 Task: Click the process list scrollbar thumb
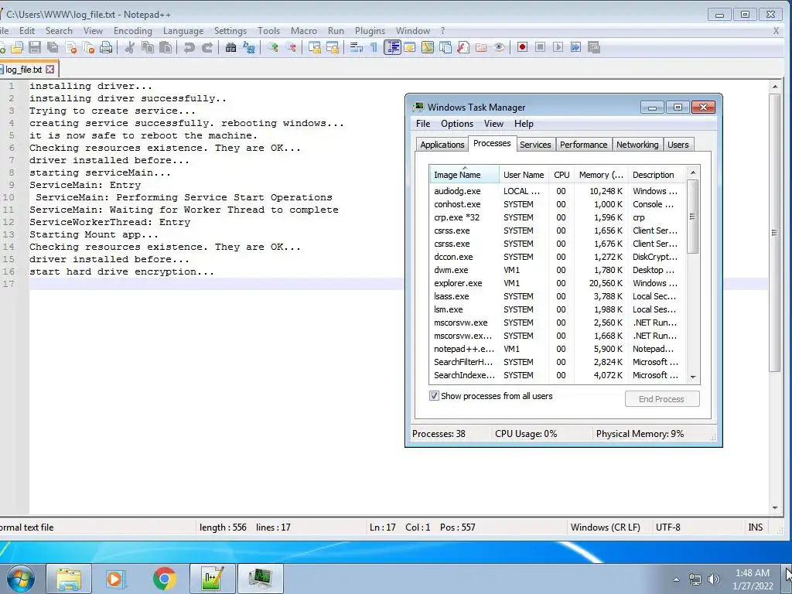tap(693, 217)
